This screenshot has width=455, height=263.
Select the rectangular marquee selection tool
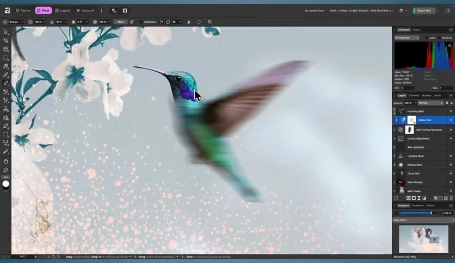[x=6, y=58]
